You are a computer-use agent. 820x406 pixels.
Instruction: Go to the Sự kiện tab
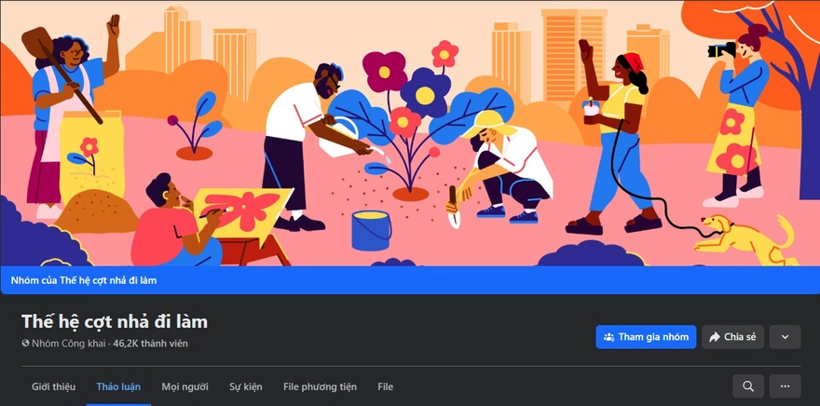coord(246,386)
